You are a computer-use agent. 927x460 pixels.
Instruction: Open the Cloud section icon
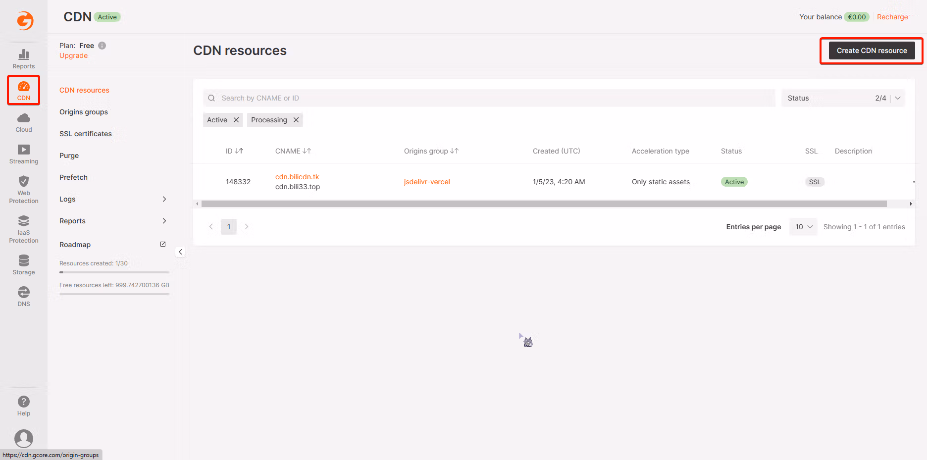pos(24,118)
